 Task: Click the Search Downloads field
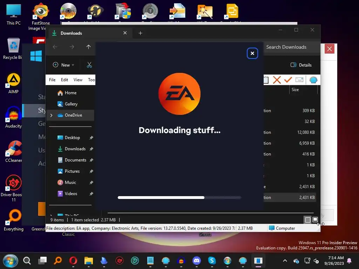(x=291, y=47)
